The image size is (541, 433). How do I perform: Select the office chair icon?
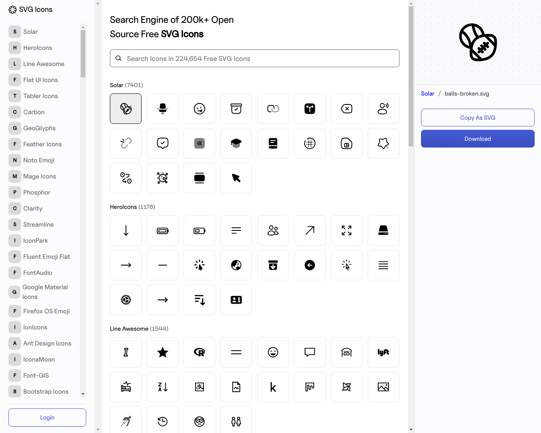point(162,109)
